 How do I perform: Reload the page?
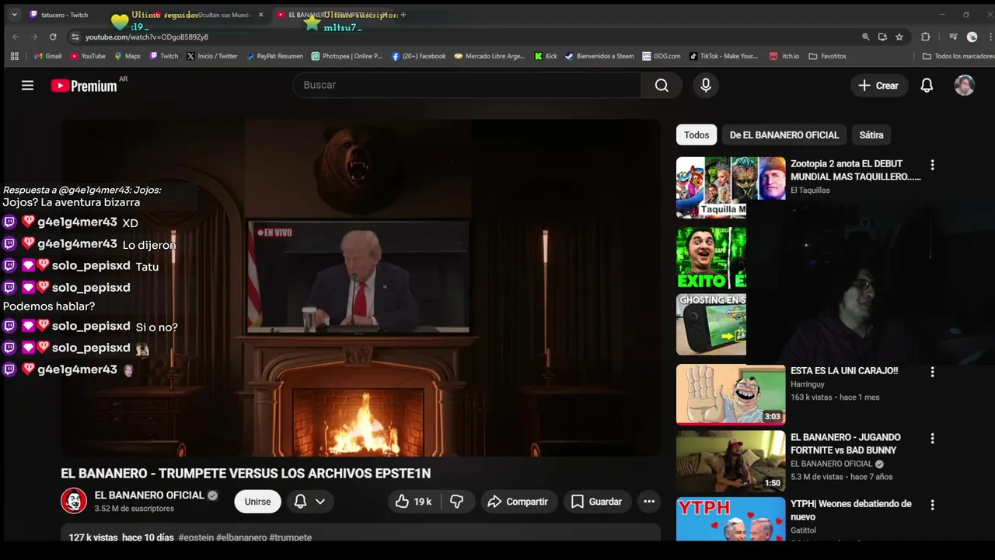point(53,37)
